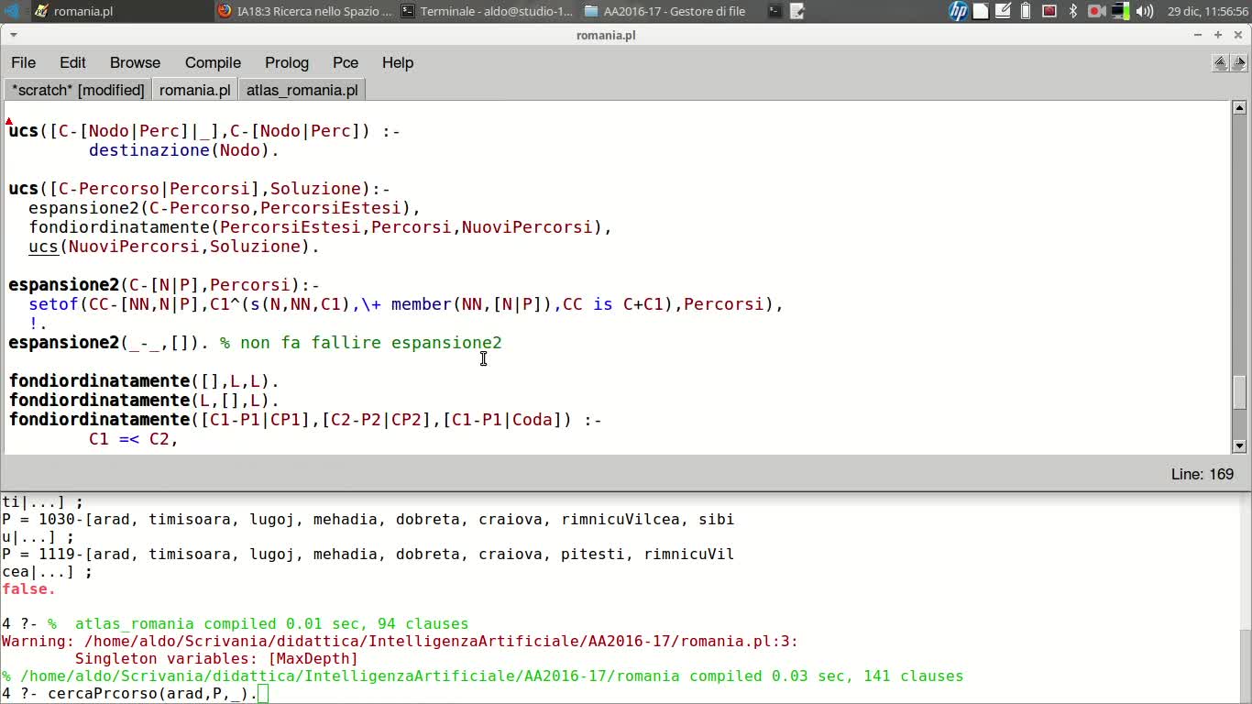Click 'destinazione(Nodo).' in the editor
The width and height of the screenshot is (1252, 704).
pyautogui.click(x=184, y=150)
